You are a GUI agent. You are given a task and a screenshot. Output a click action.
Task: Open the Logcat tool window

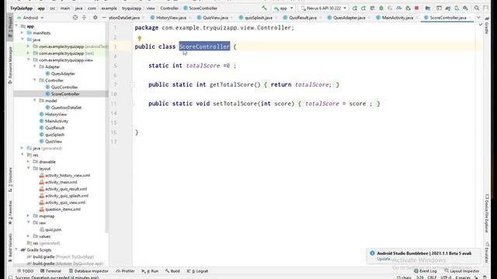[197, 271]
